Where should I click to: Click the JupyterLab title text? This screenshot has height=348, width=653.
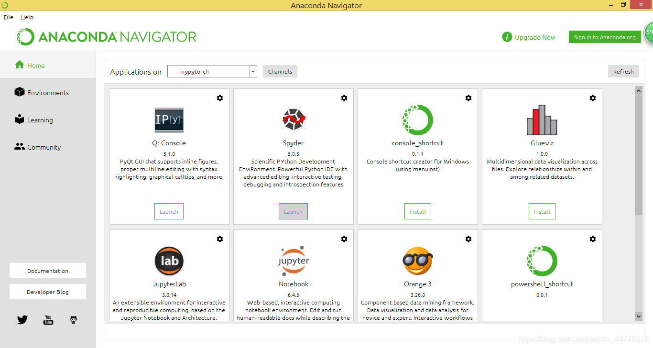point(169,284)
